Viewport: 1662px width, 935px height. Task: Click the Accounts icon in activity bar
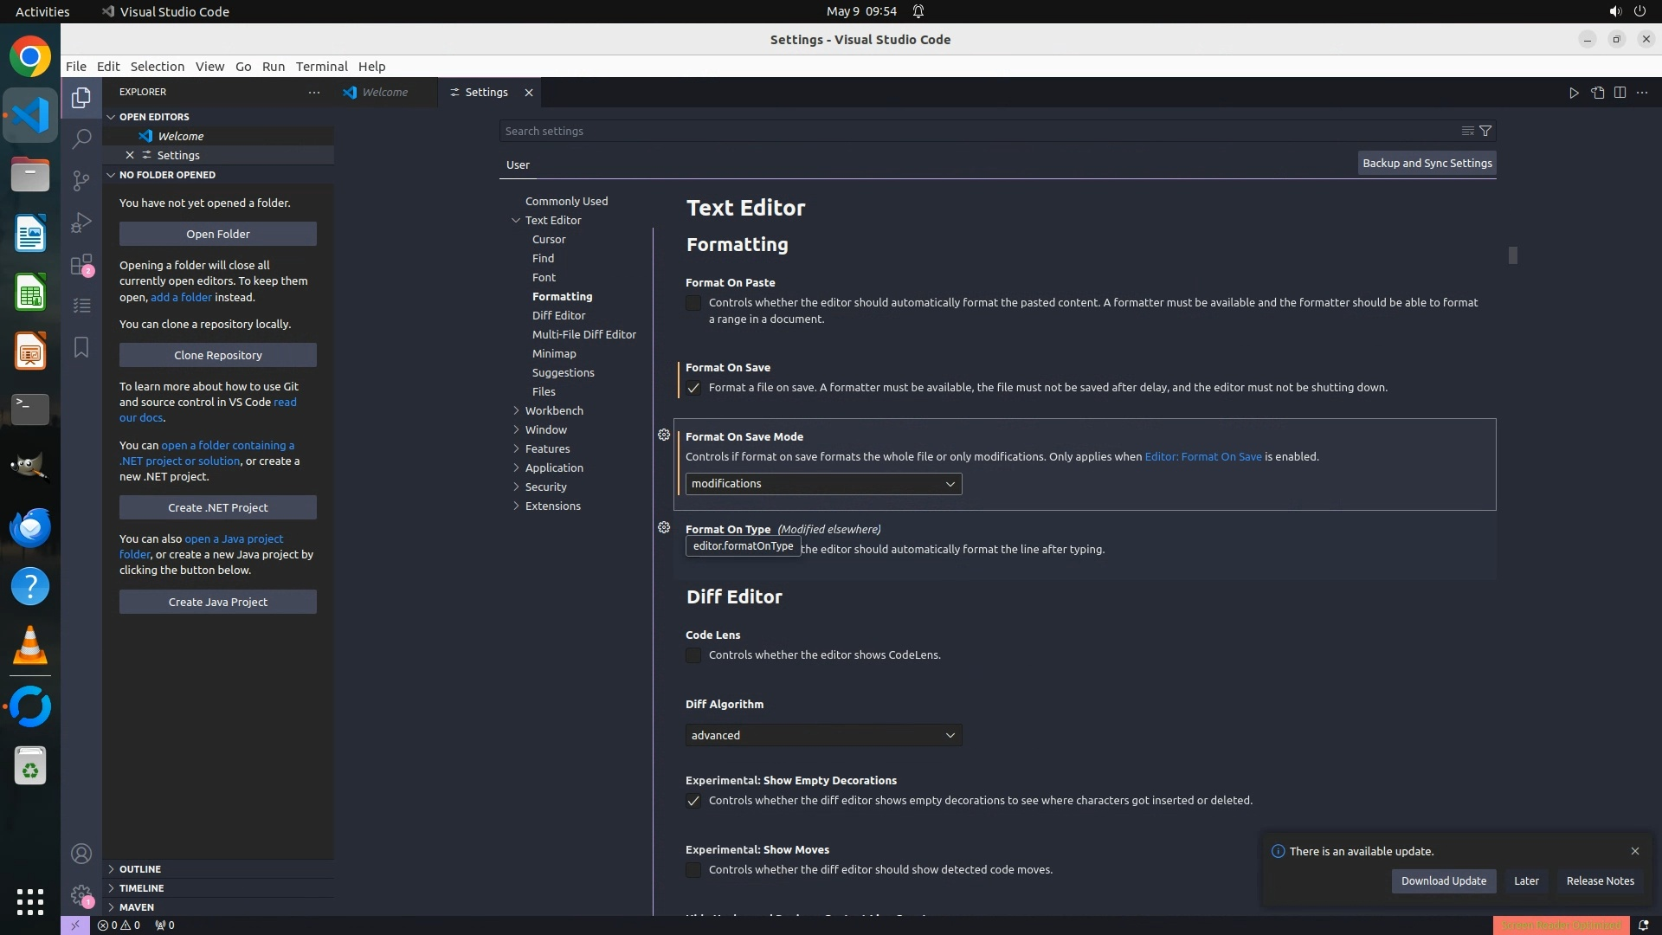[x=81, y=854]
